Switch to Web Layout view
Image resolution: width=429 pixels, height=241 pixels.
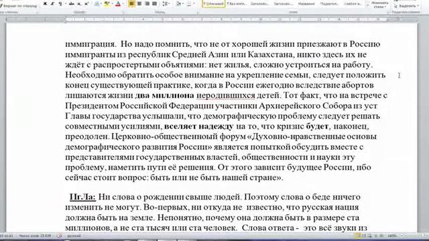[370, 236]
